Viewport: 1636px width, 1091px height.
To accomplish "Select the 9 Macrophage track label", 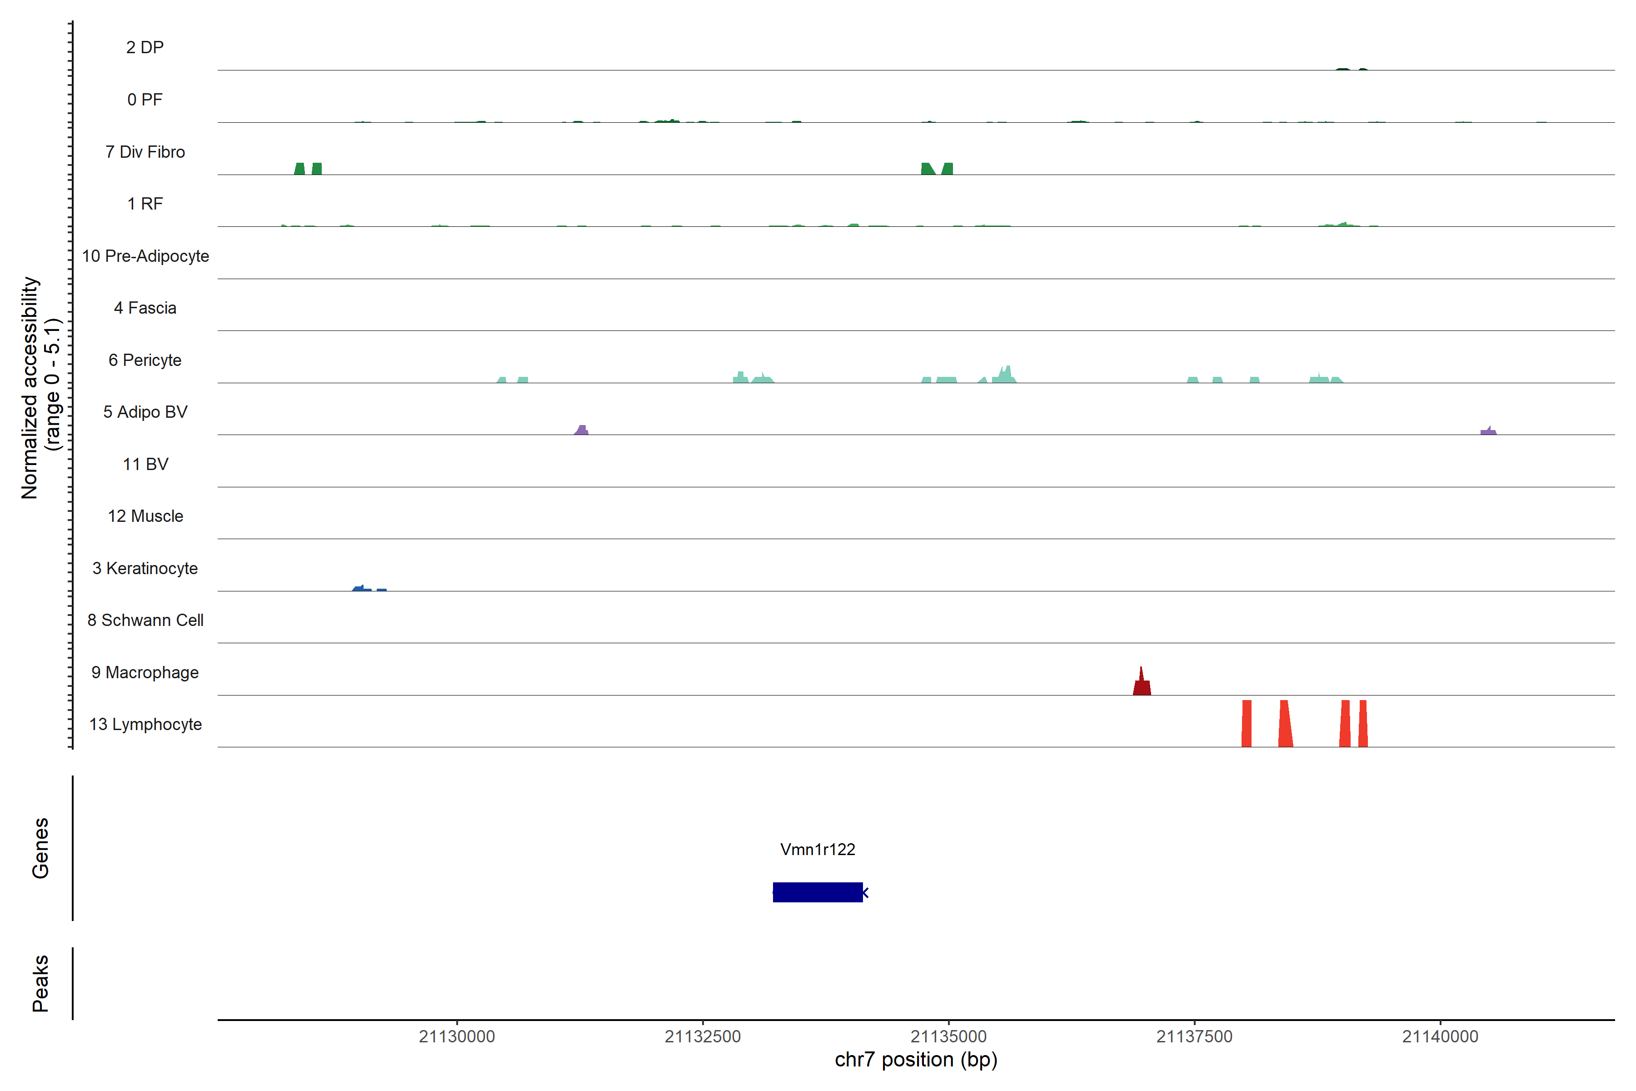I will pos(145,672).
